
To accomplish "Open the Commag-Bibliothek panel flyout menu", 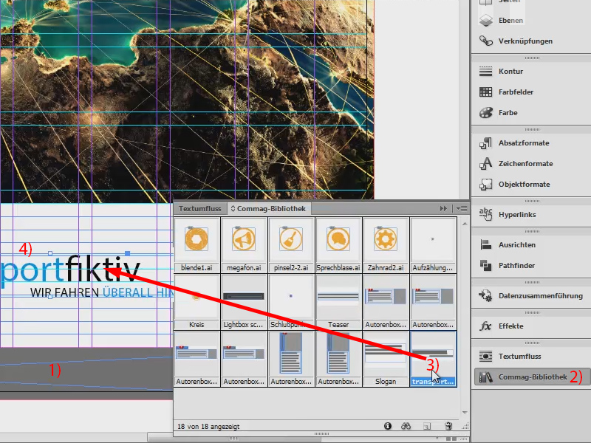I will pyautogui.click(x=464, y=209).
